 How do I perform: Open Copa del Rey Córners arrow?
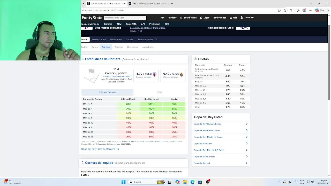[247, 157]
